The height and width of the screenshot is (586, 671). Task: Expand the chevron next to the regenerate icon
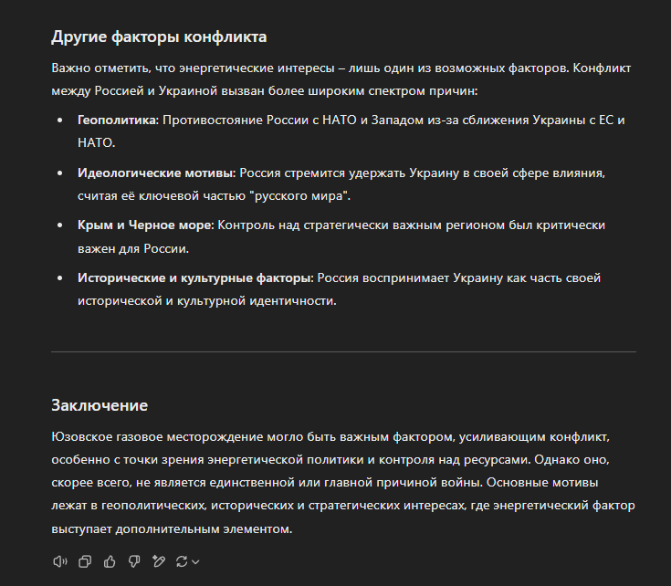(195, 561)
